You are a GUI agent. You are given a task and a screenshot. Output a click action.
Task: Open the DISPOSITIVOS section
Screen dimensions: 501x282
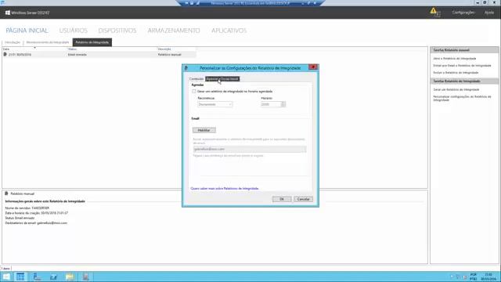(x=117, y=31)
